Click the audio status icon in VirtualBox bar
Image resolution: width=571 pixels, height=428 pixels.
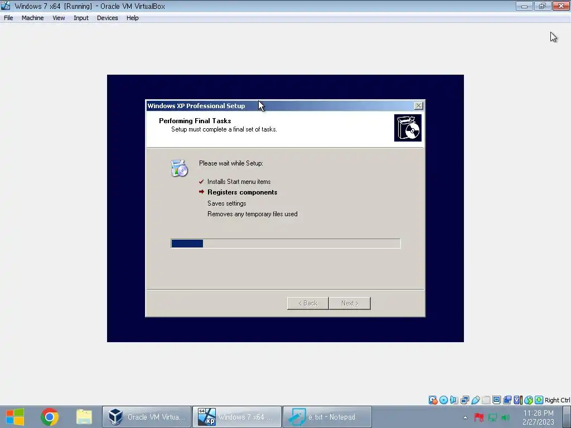tap(454, 400)
